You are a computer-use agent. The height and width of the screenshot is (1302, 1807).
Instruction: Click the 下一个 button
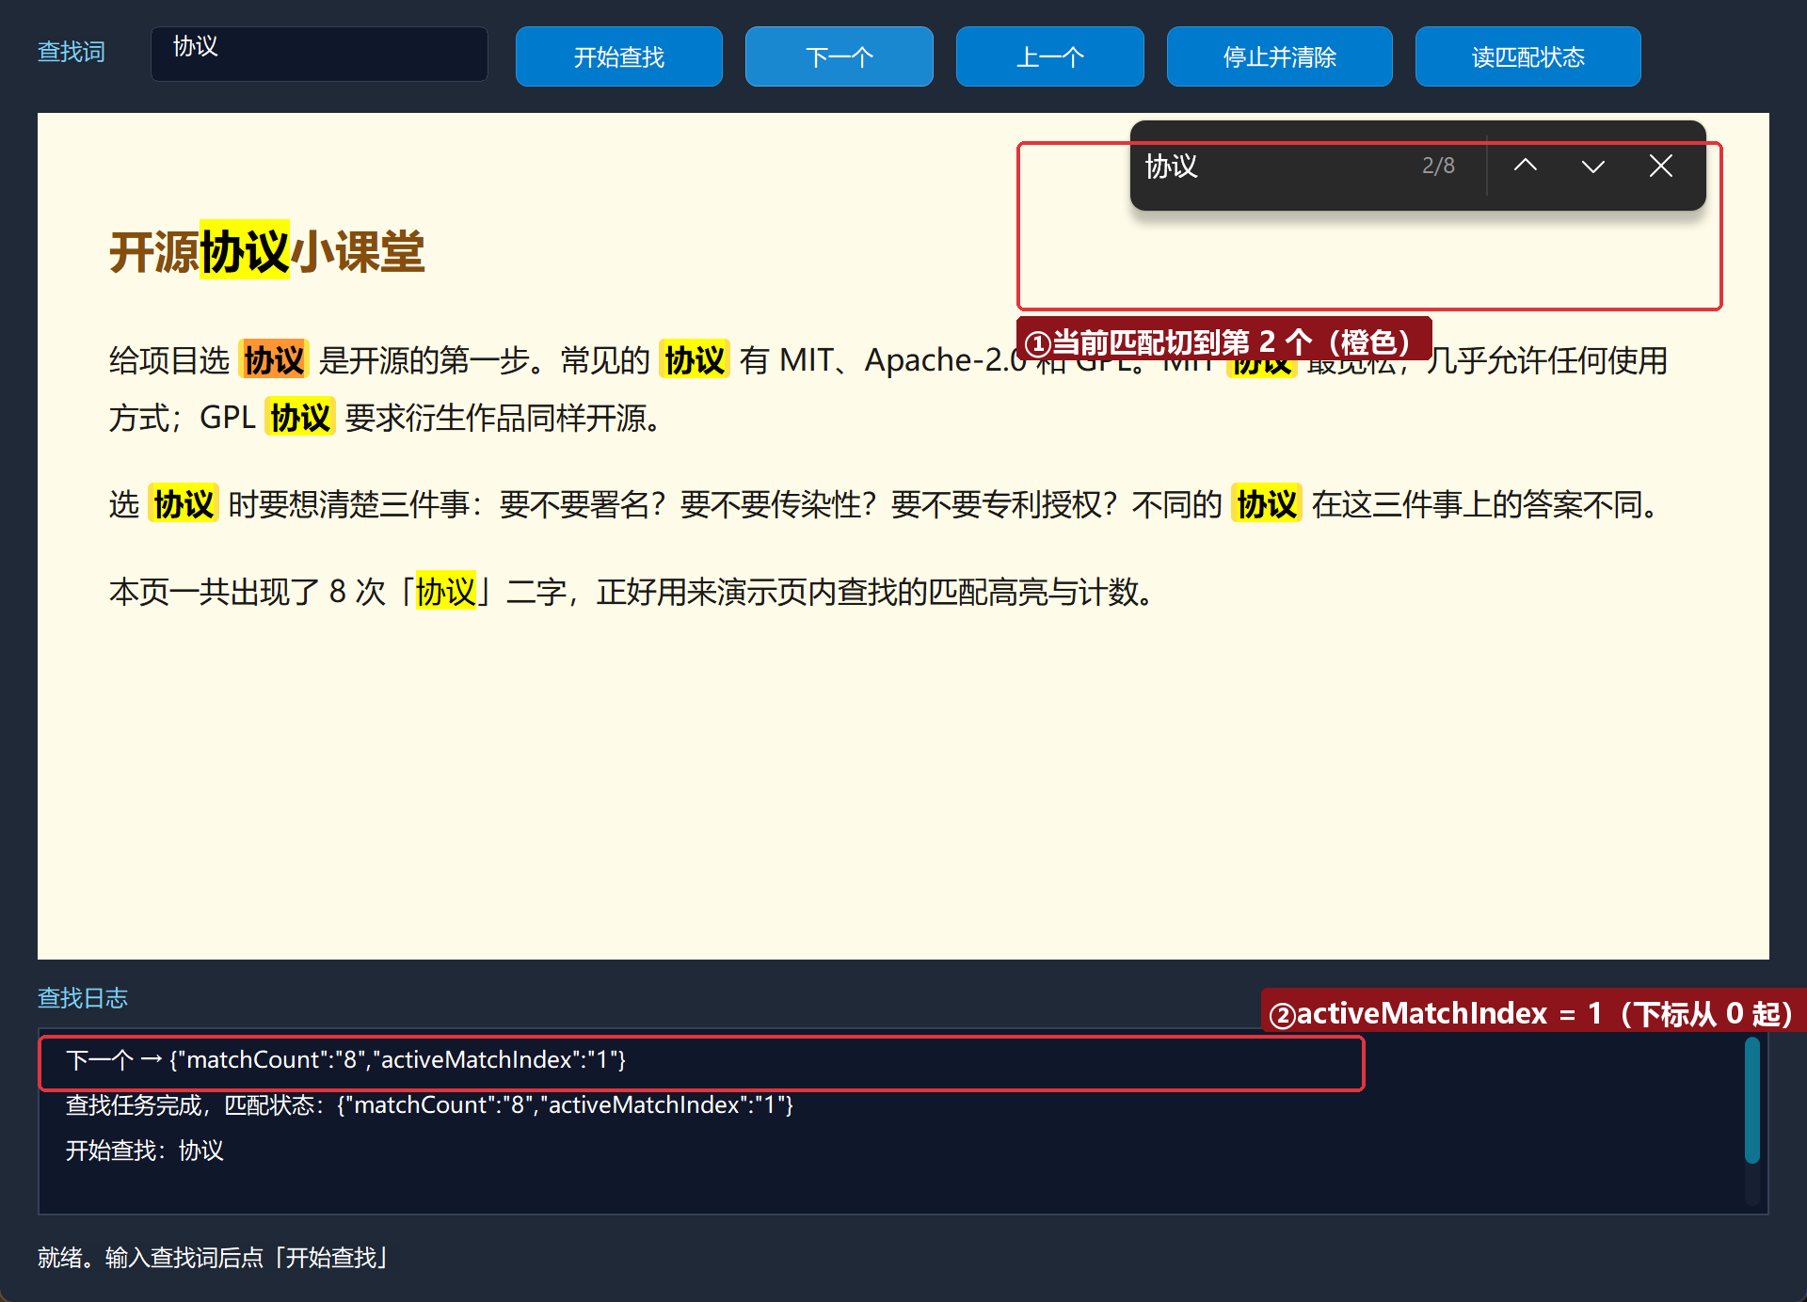pos(840,56)
